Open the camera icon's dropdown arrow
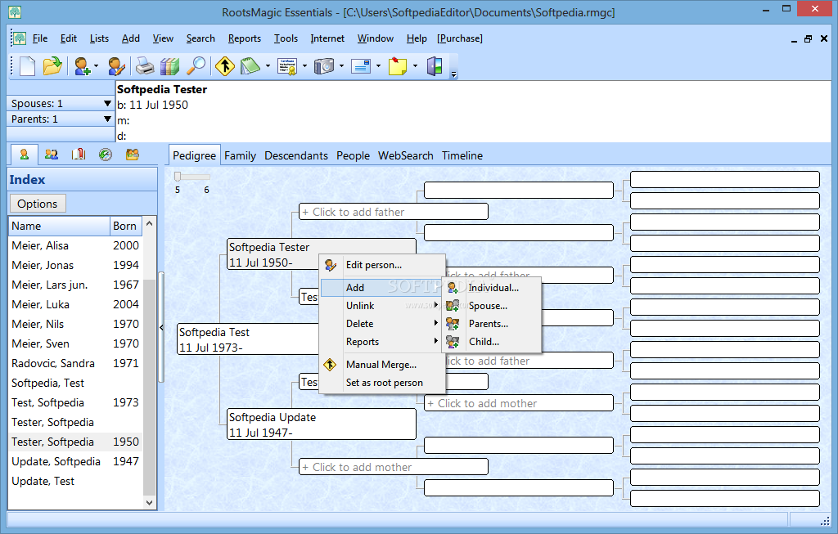 pos(341,66)
